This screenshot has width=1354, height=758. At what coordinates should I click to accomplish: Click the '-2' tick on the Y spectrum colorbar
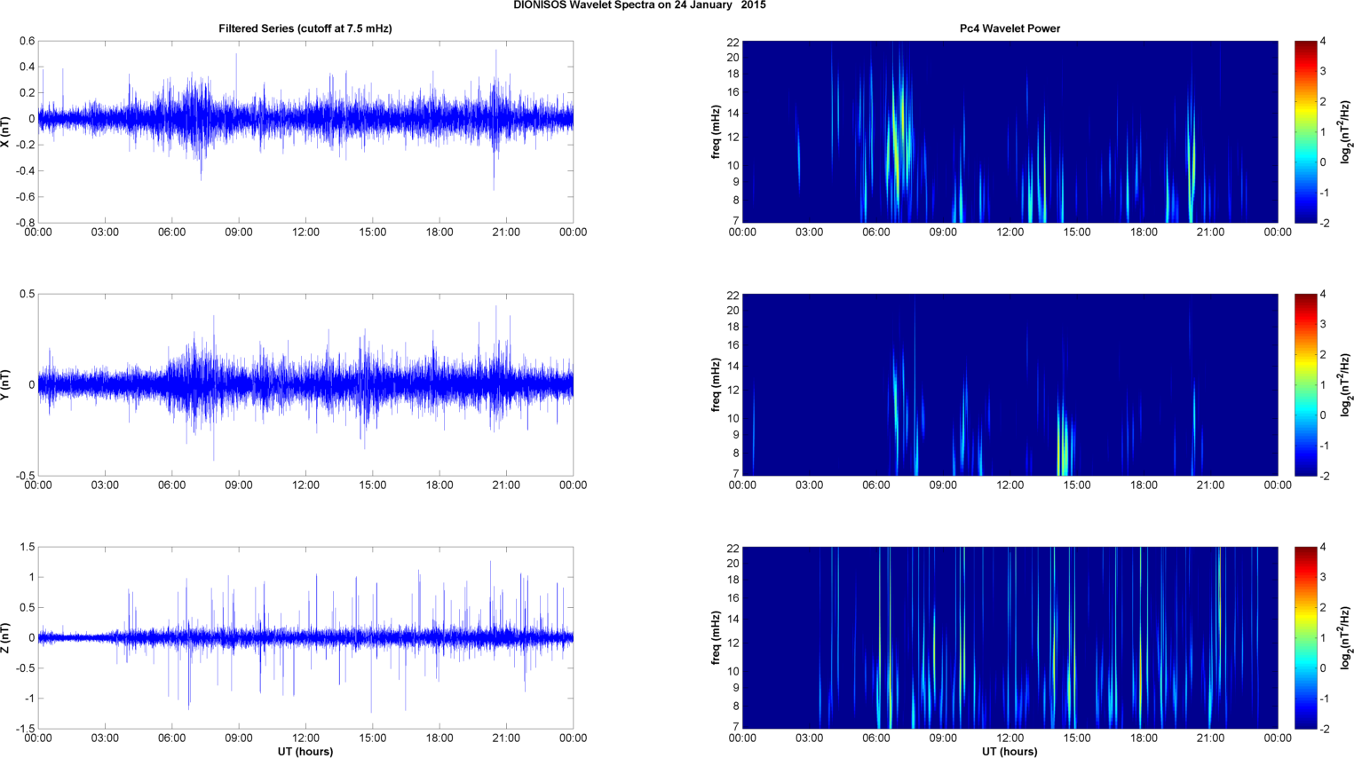click(x=1324, y=476)
